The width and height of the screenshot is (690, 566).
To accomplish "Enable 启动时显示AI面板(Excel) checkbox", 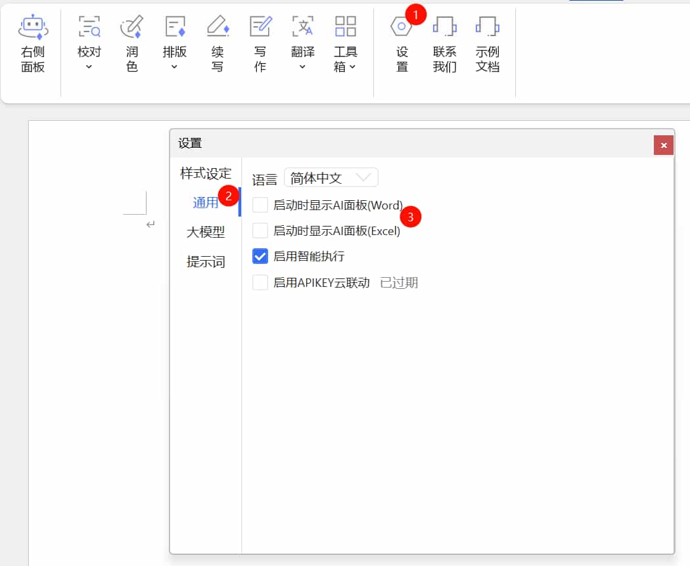I will (x=260, y=230).
